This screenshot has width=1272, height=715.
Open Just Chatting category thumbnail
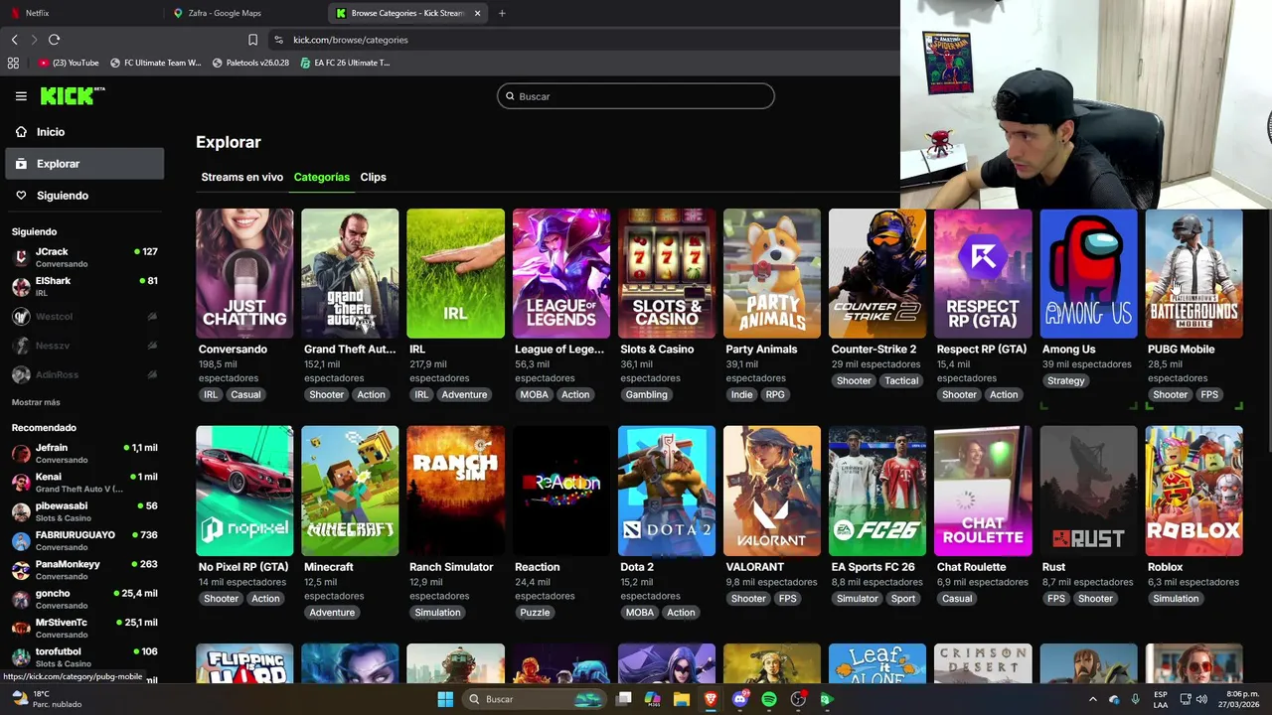[244, 273]
